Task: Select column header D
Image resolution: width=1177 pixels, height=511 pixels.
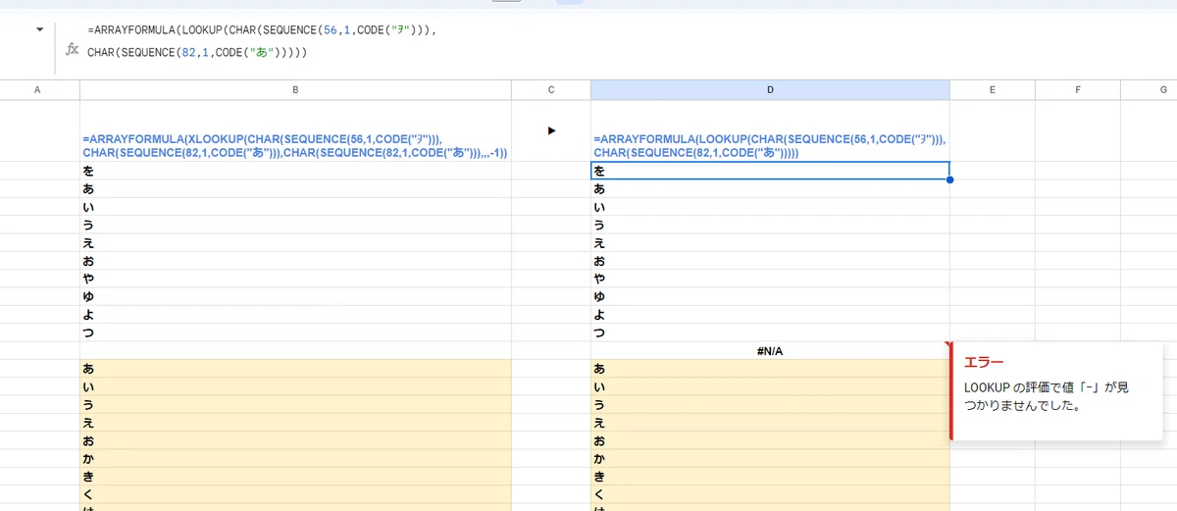Action: (770, 89)
